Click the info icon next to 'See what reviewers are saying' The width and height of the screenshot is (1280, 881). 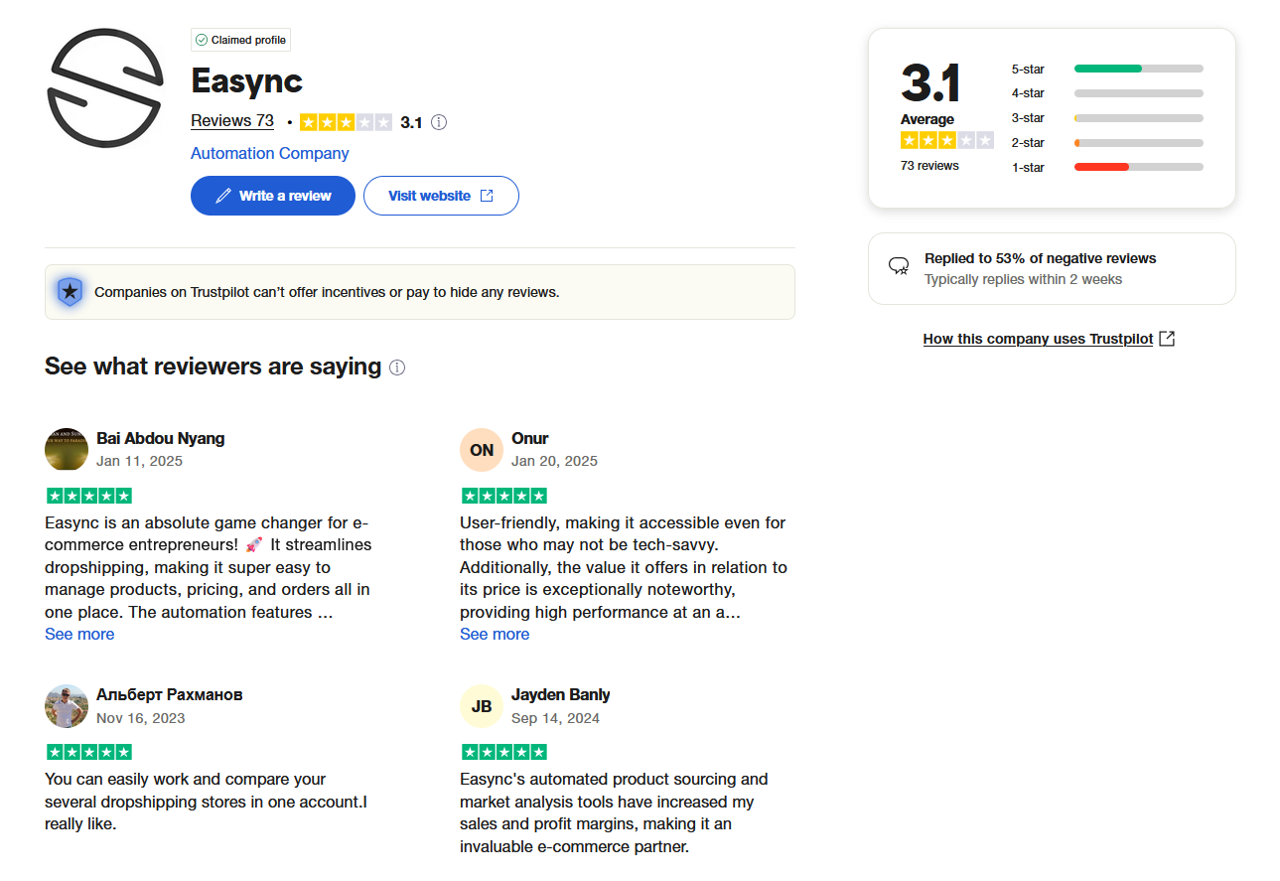coord(397,367)
